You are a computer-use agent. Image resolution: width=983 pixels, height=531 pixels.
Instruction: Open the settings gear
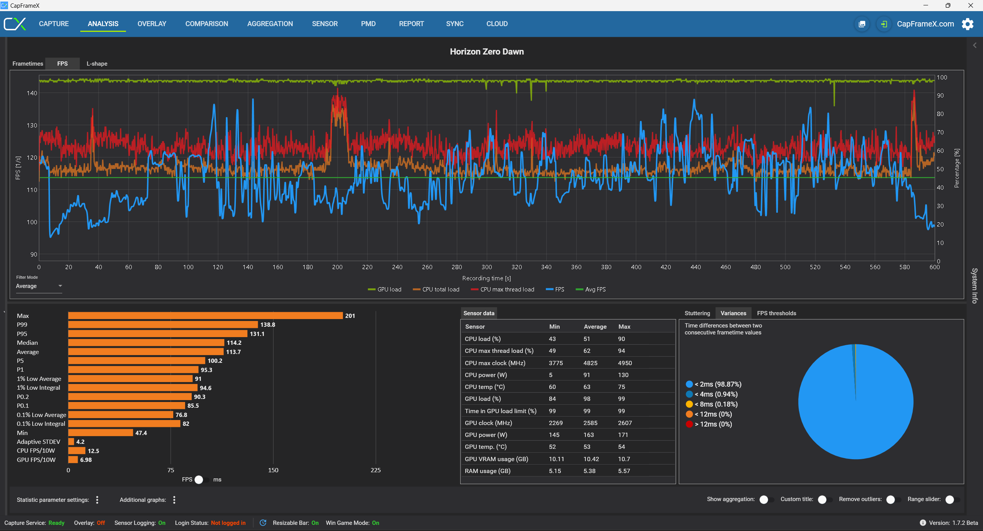tap(967, 24)
